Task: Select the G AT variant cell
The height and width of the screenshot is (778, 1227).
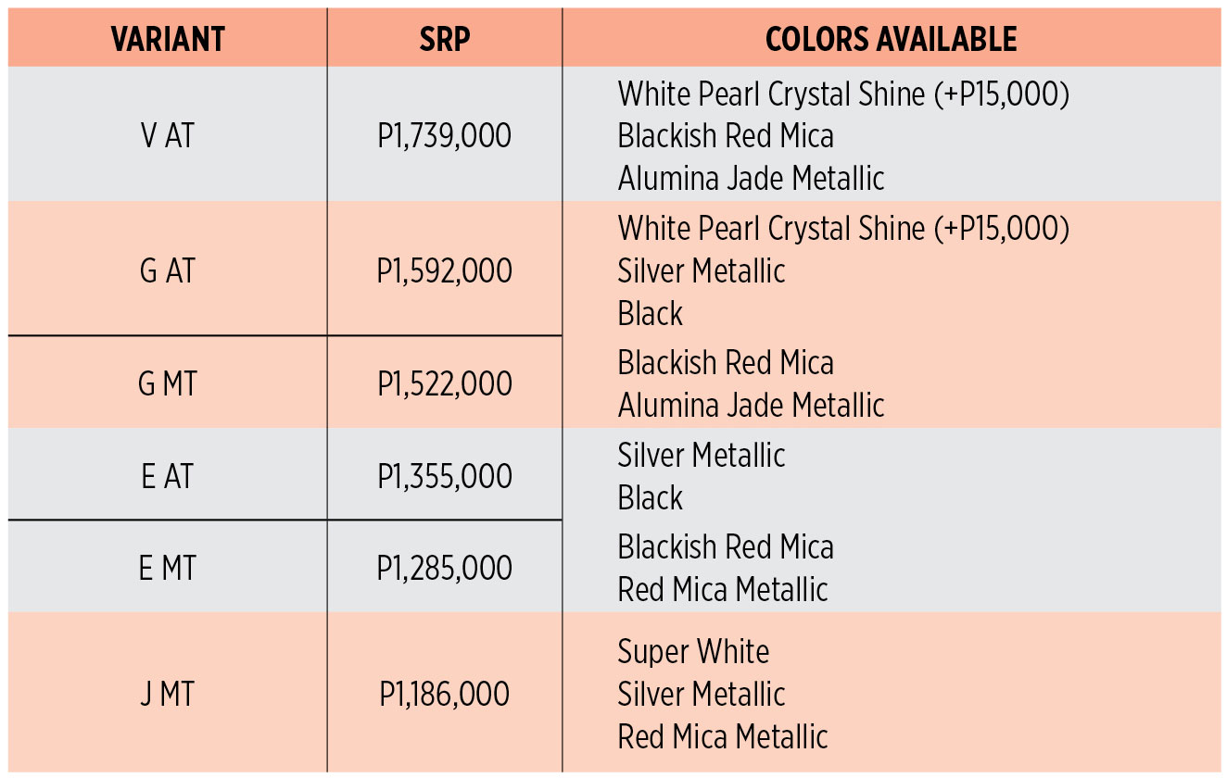Action: 168,271
